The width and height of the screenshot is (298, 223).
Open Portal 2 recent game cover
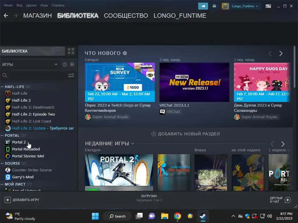click(119, 172)
